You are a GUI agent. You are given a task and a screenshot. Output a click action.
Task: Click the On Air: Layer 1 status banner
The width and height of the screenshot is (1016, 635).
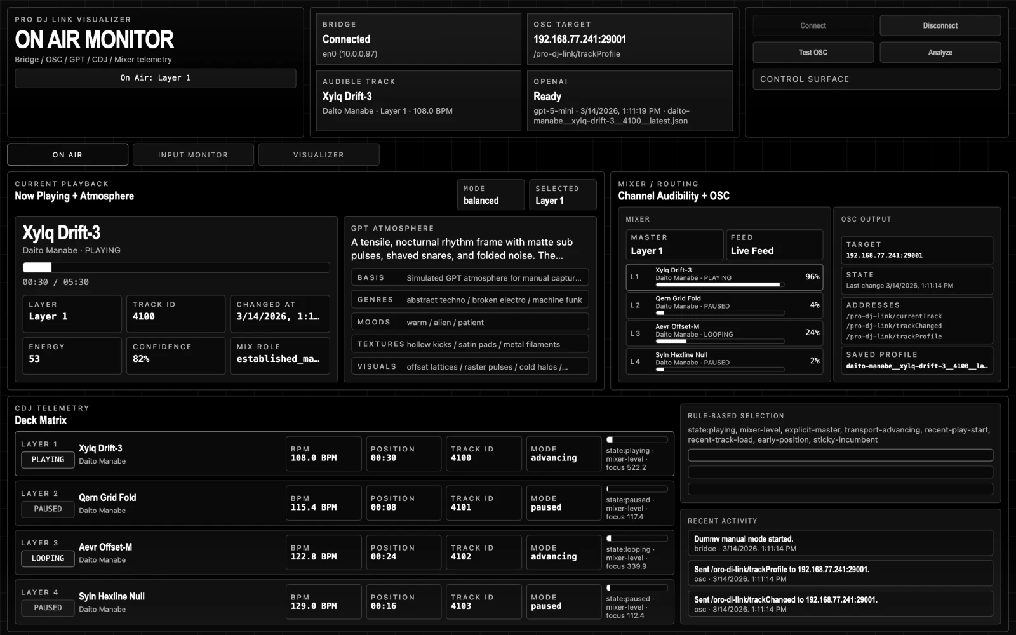point(155,78)
